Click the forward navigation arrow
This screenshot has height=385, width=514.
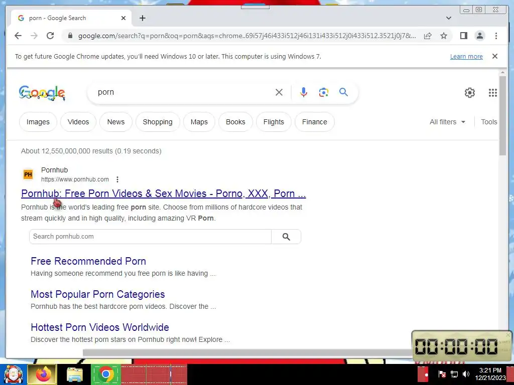pyautogui.click(x=34, y=36)
